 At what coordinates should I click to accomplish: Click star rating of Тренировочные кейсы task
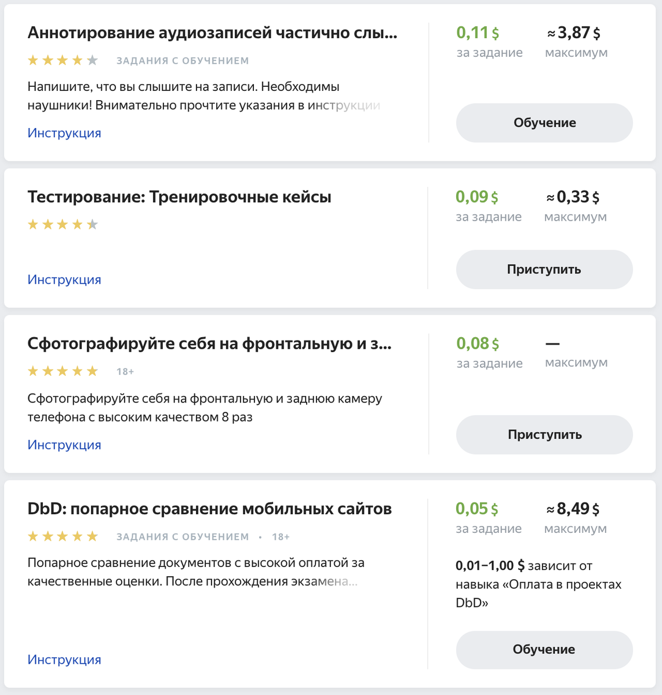pos(63,225)
